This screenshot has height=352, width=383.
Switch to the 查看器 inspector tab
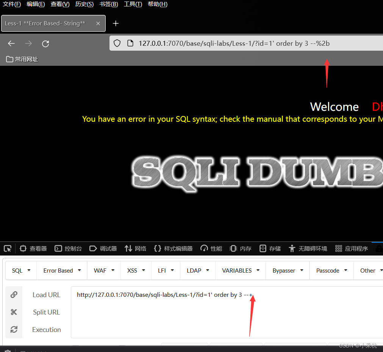33,249
